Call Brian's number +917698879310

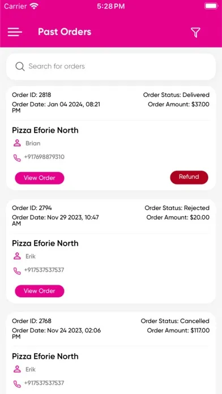click(44, 157)
